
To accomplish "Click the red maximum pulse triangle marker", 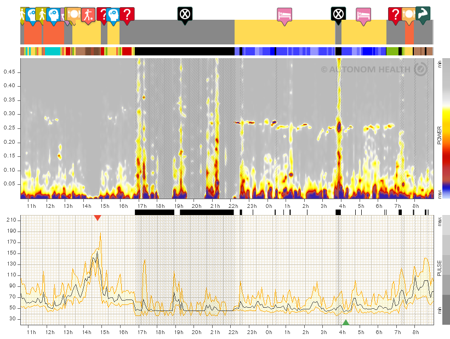I will (x=97, y=218).
